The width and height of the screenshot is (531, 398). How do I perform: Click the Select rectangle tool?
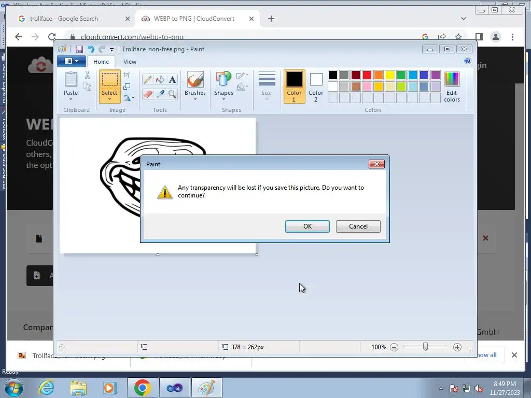[110, 80]
